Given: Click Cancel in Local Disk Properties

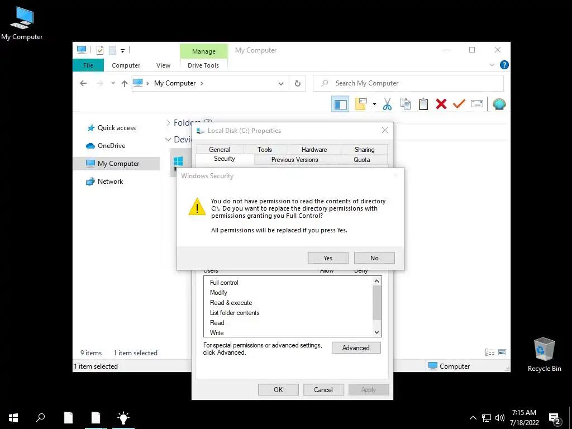Looking at the screenshot, I should click(323, 389).
